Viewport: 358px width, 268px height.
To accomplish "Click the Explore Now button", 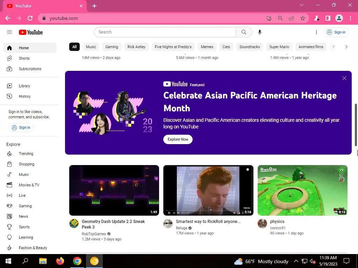I will pos(178,139).
